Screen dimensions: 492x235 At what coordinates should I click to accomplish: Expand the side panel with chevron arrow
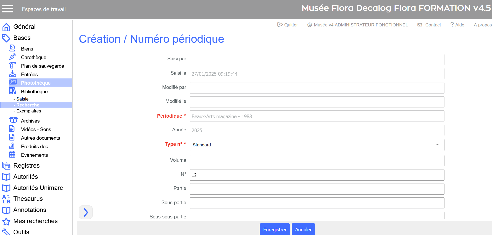(x=86, y=212)
